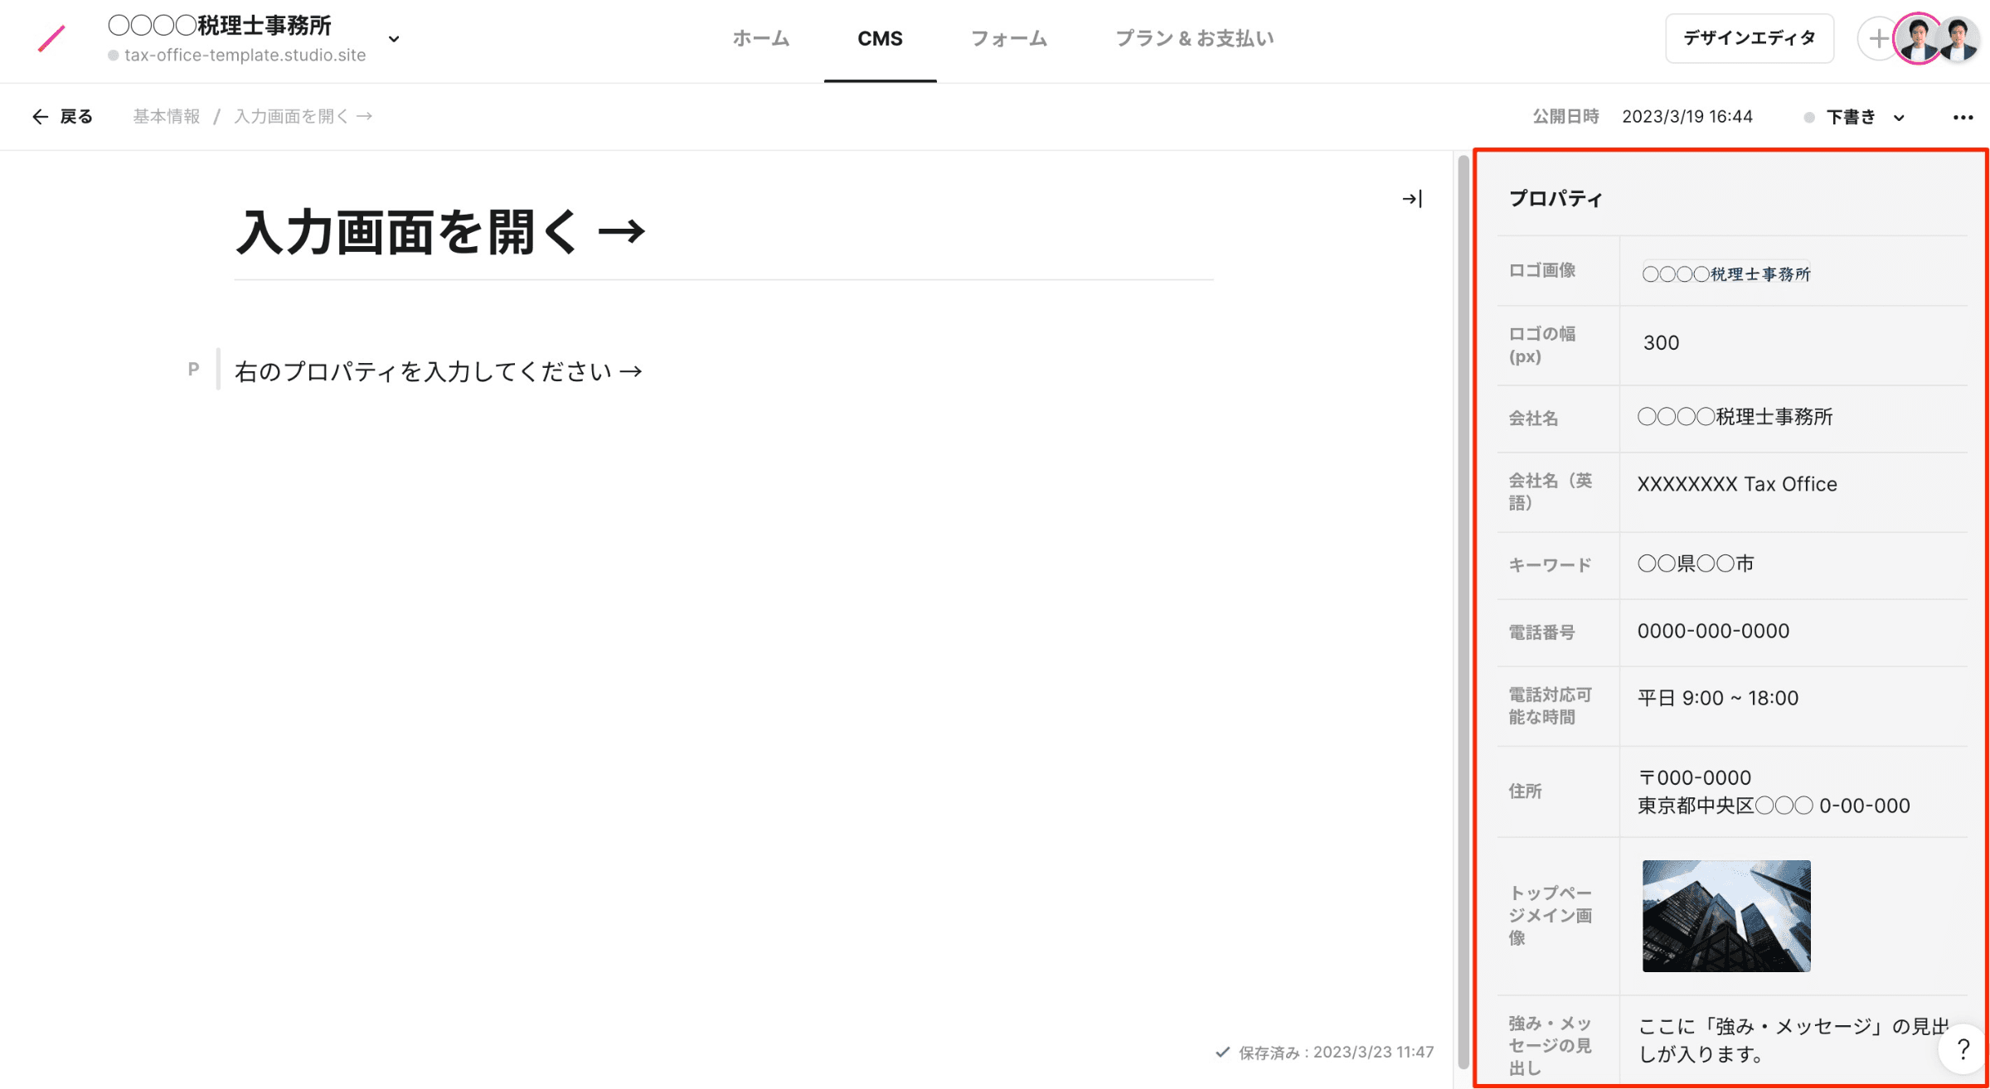Open the three-dots more options menu
This screenshot has height=1089, width=1990.
pyautogui.click(x=1963, y=117)
